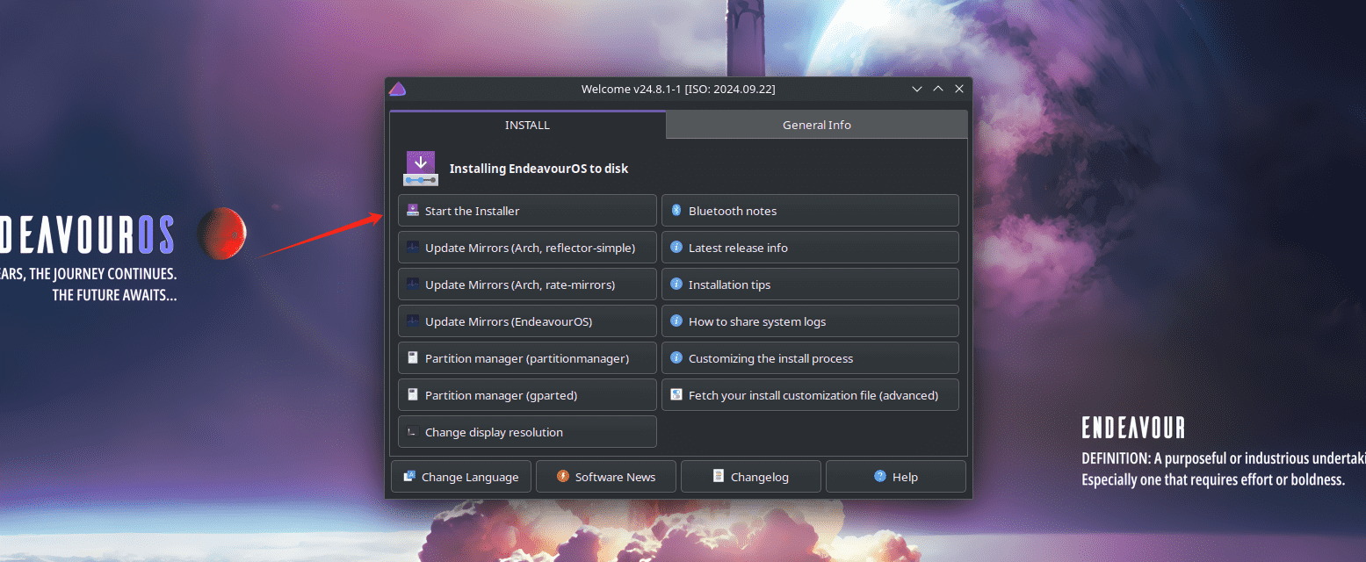Update Mirrors with Arch reflector-simple
The image size is (1366, 562).
(x=527, y=248)
